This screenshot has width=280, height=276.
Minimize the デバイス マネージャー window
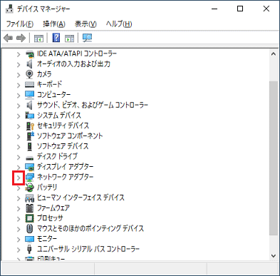pos(214,9)
